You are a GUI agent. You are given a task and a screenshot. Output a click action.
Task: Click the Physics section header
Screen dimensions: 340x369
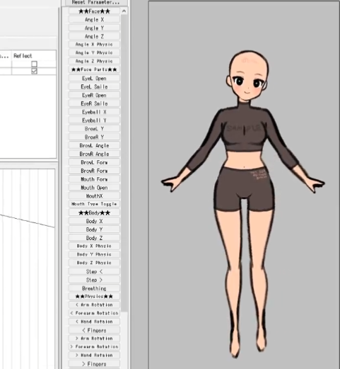pos(94,296)
